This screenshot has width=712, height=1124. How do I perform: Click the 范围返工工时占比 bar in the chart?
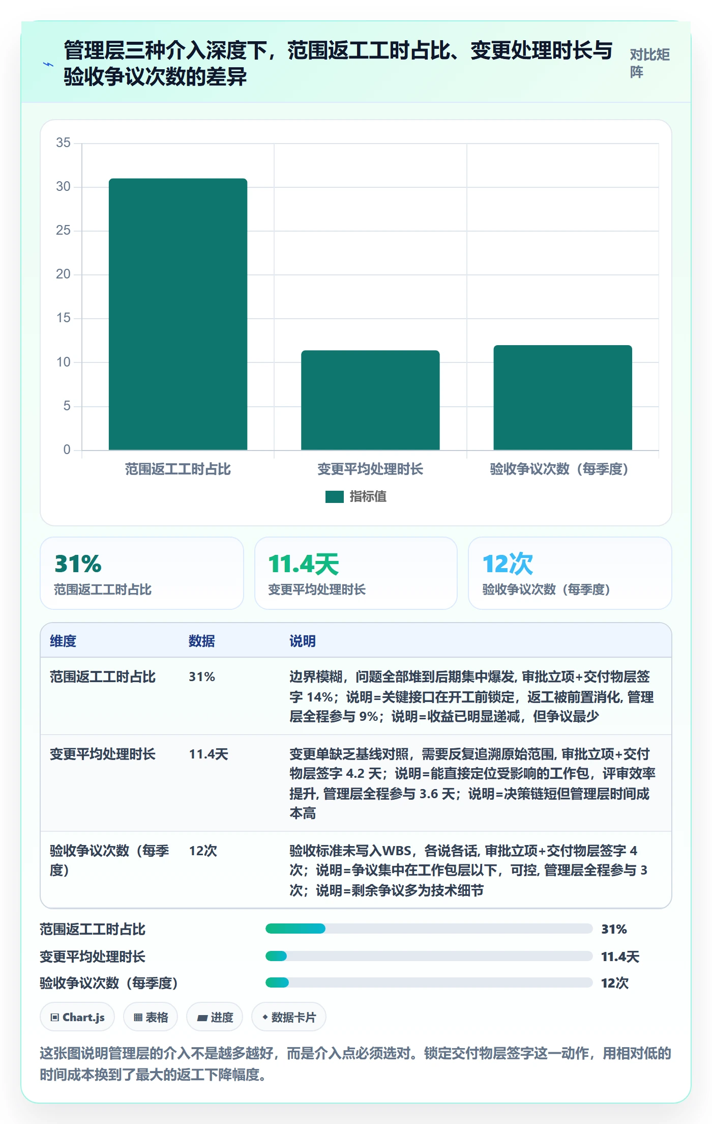178,314
